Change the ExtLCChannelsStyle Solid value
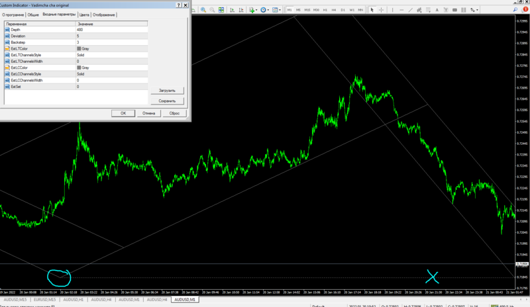 pyautogui.click(x=111, y=74)
